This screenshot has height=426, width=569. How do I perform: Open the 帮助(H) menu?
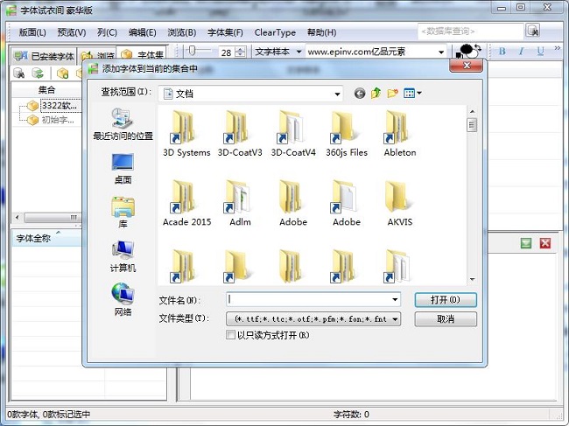(x=321, y=32)
